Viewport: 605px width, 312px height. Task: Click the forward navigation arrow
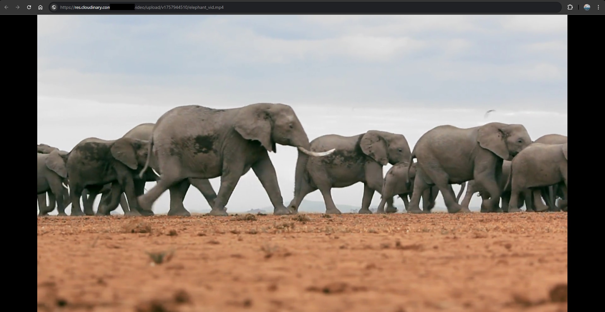tap(18, 7)
